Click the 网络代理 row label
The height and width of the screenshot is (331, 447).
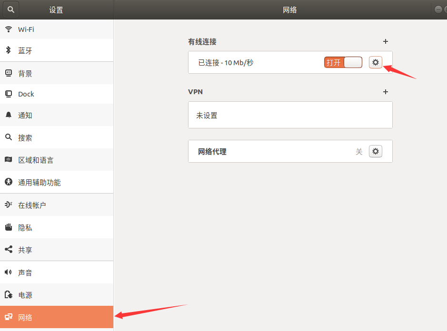(212, 152)
